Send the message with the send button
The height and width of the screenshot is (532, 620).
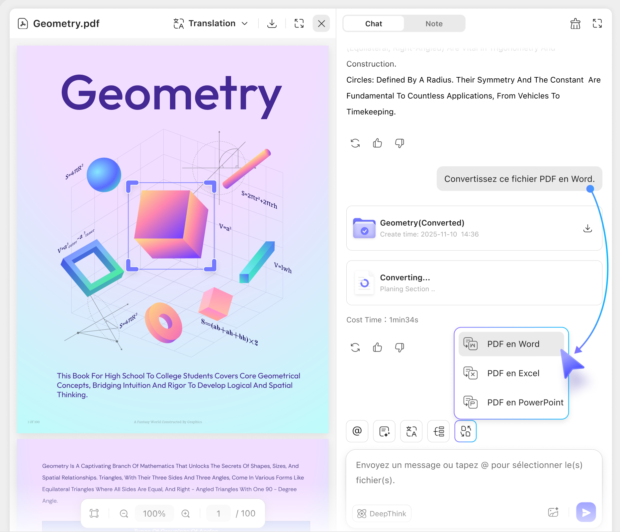585,512
